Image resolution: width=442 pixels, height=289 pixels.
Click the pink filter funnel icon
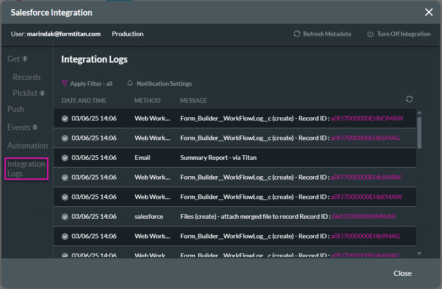pos(65,83)
